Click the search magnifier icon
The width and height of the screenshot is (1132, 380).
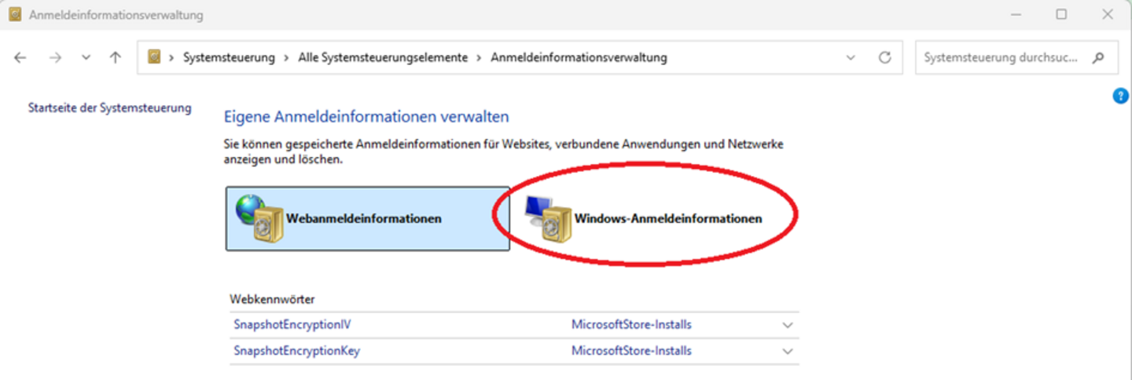point(1099,57)
